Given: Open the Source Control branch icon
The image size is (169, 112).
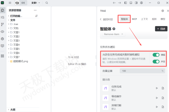Looking at the screenshot, I should pos(3,24).
